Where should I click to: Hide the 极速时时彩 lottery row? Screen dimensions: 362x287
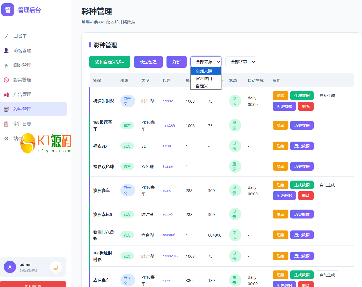click(x=281, y=96)
